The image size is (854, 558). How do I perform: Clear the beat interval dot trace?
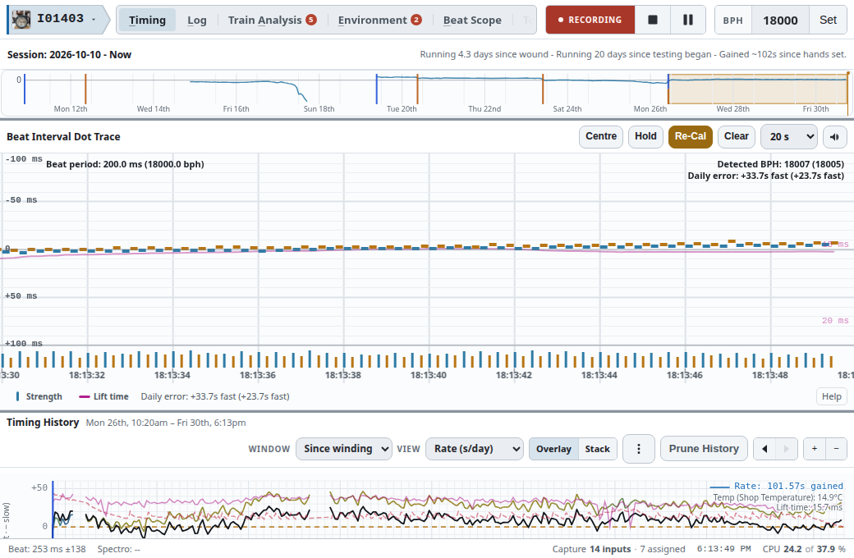[x=737, y=136]
